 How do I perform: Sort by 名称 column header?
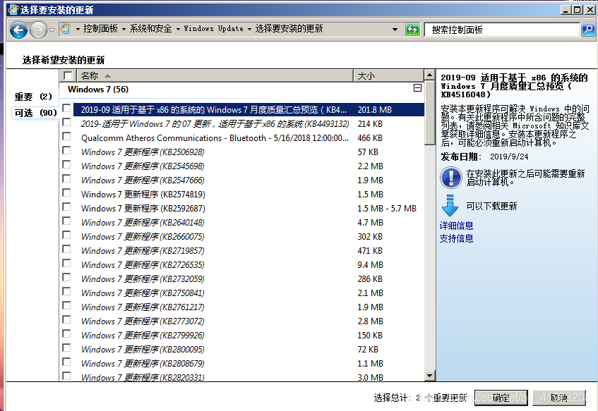point(215,76)
